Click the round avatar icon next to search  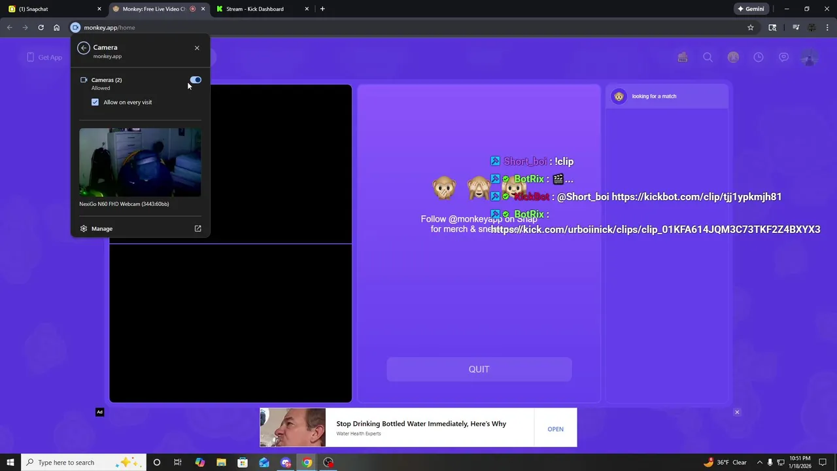point(733,58)
